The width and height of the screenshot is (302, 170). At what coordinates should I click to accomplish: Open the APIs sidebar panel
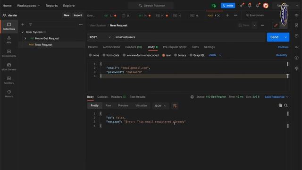tap(9, 40)
